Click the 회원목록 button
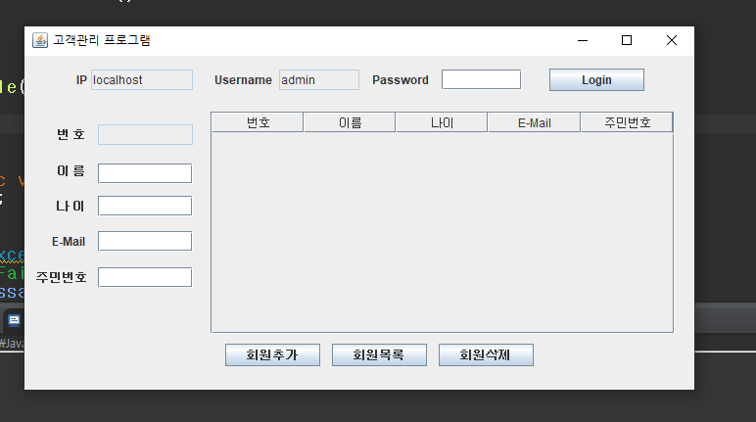 click(x=379, y=355)
